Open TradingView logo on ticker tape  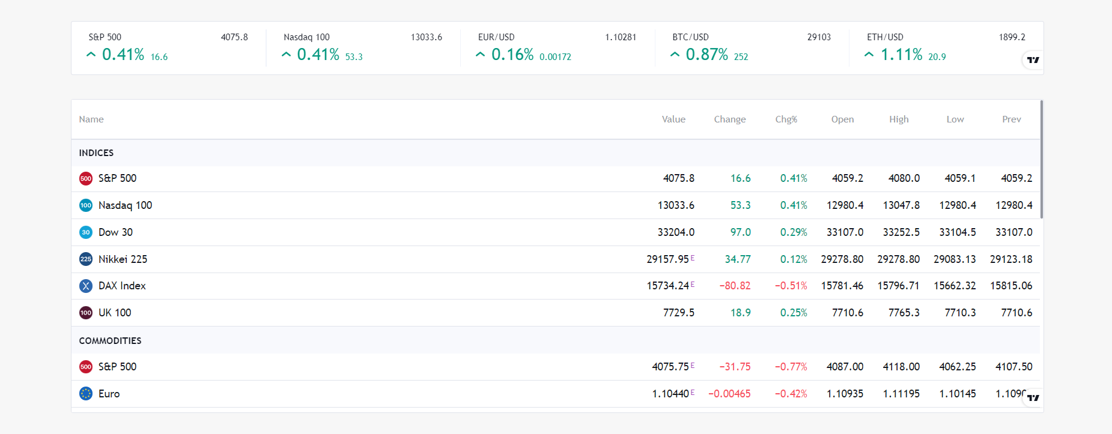point(1033,60)
